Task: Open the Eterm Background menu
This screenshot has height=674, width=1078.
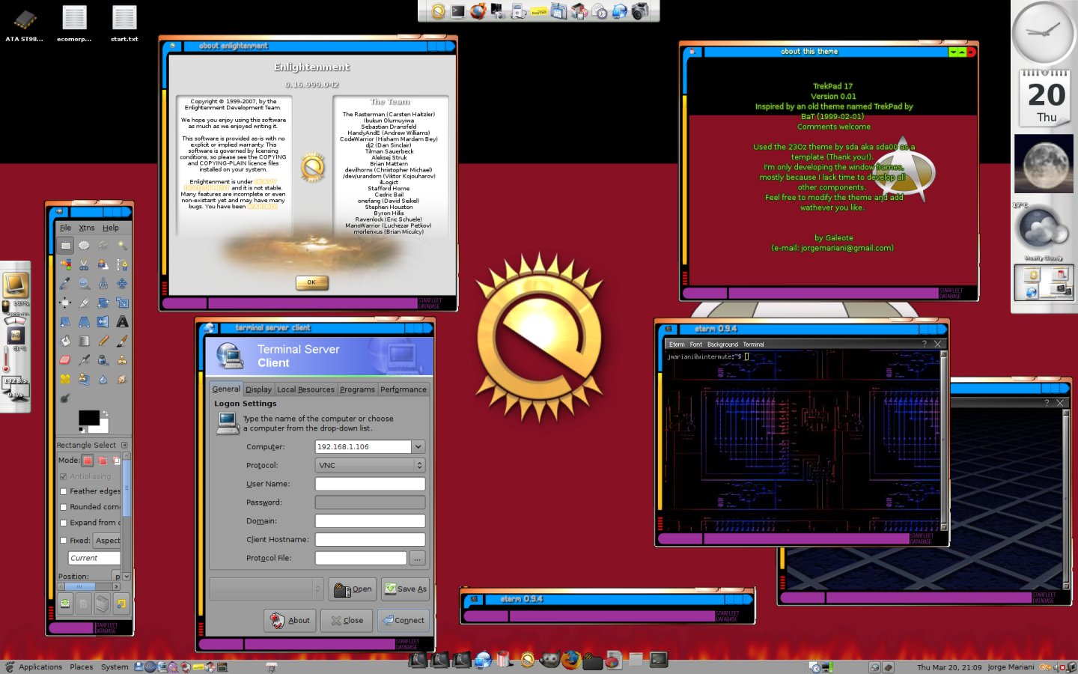Action: click(x=722, y=344)
